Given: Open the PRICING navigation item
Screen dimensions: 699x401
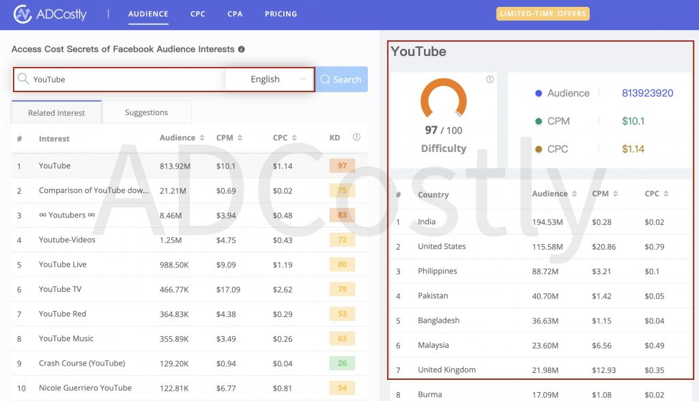Looking at the screenshot, I should click(x=281, y=14).
